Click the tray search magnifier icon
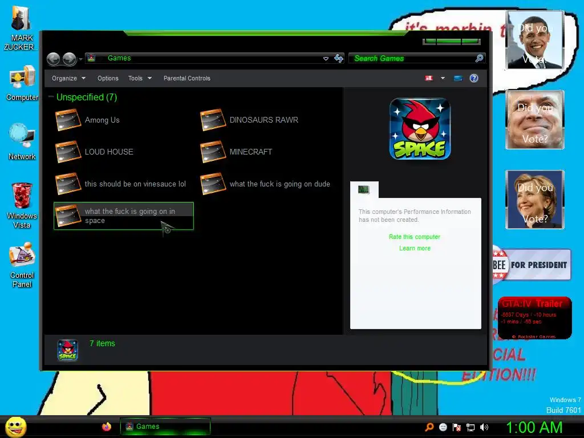 tap(429, 427)
